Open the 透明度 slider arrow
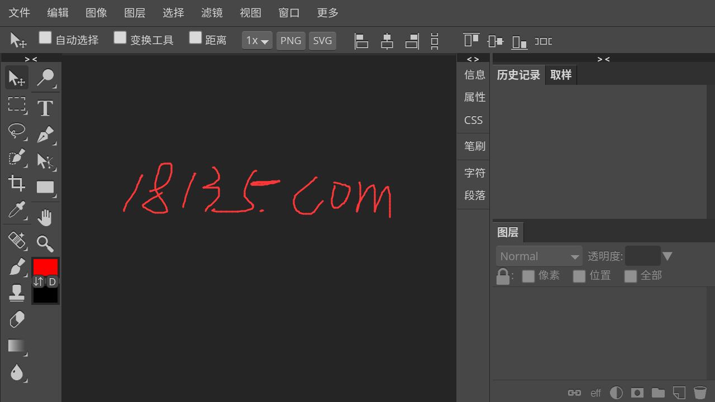715x402 pixels. tap(667, 256)
